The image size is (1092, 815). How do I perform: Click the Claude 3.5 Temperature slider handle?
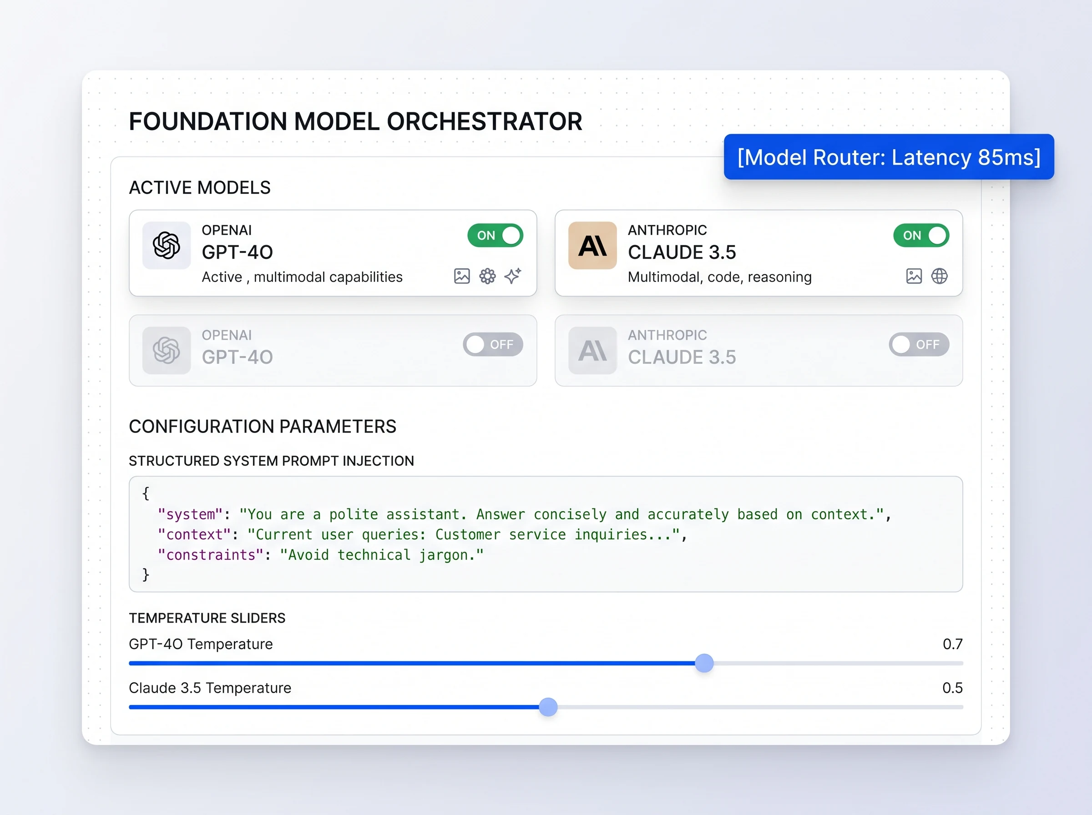pyautogui.click(x=548, y=707)
